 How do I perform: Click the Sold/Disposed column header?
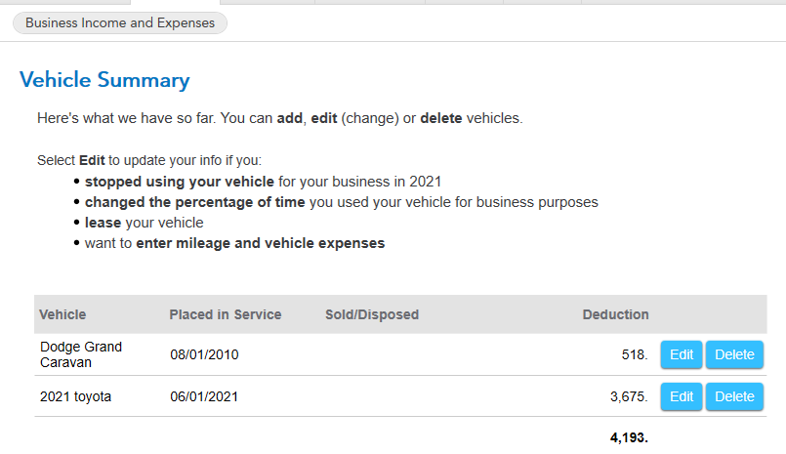pos(371,314)
